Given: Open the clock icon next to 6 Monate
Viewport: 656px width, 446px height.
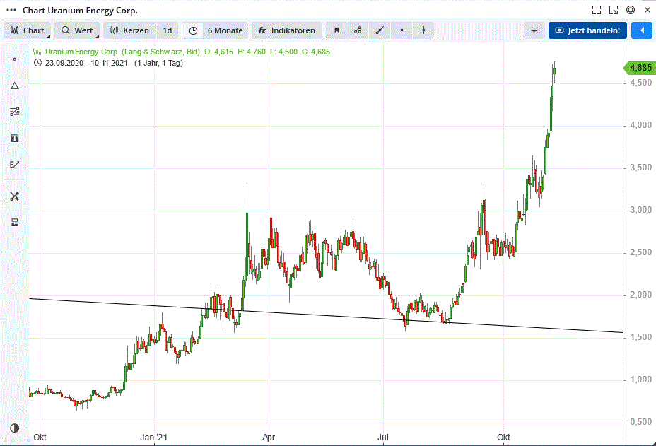Looking at the screenshot, I should pos(191,30).
